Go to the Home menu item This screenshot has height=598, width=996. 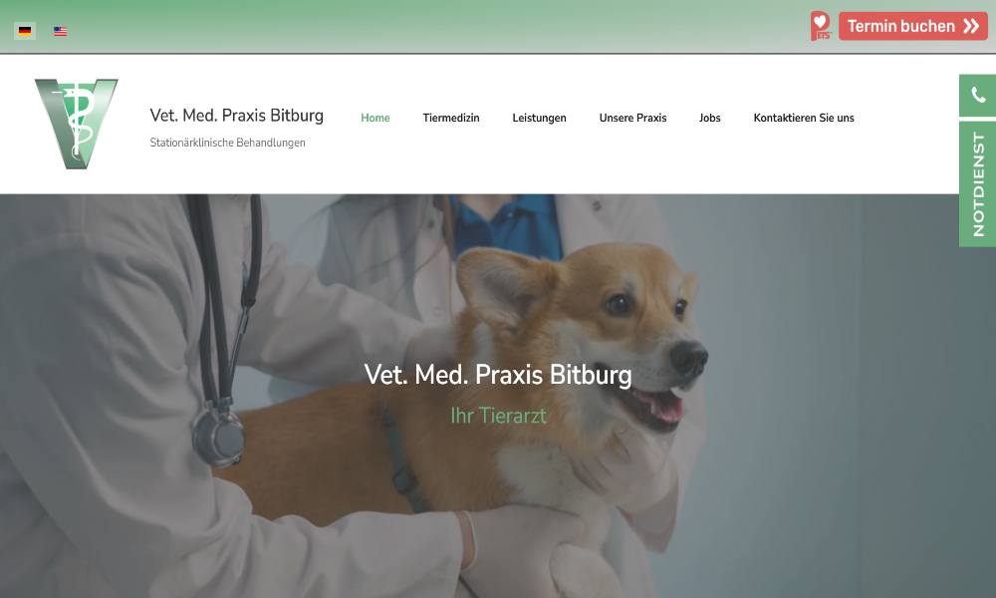pyautogui.click(x=375, y=118)
